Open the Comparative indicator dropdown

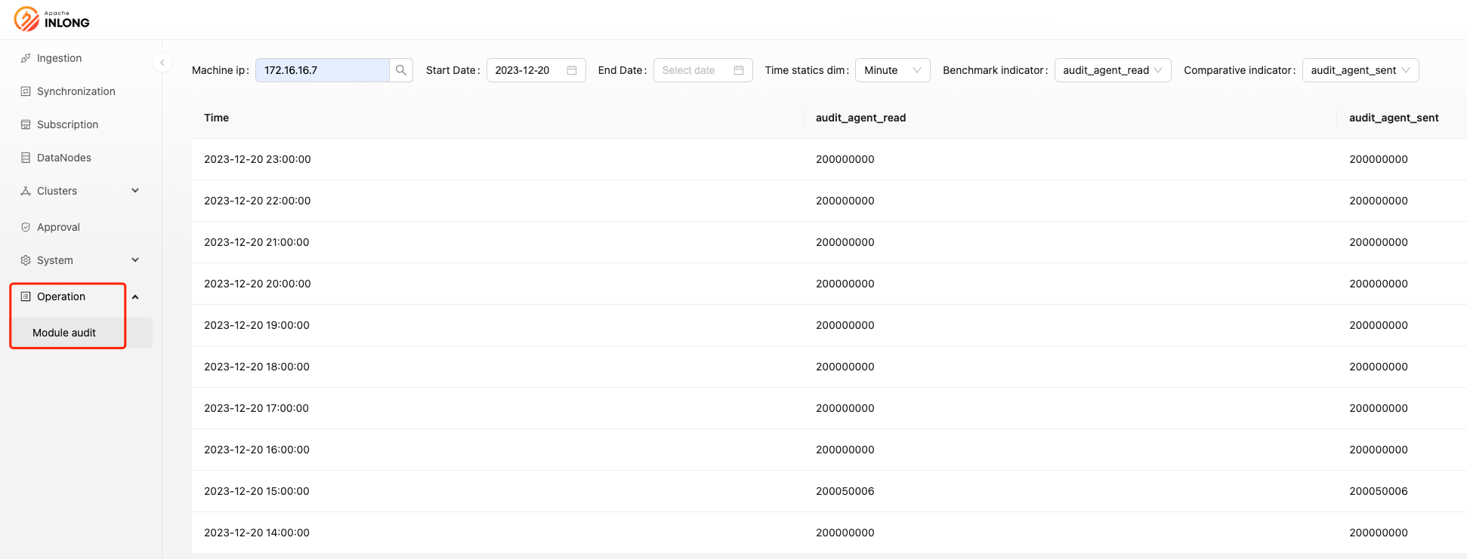point(1360,70)
